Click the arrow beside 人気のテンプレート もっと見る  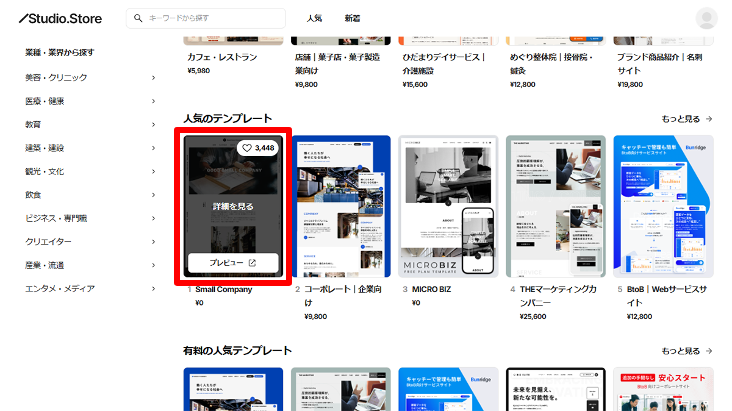point(709,119)
